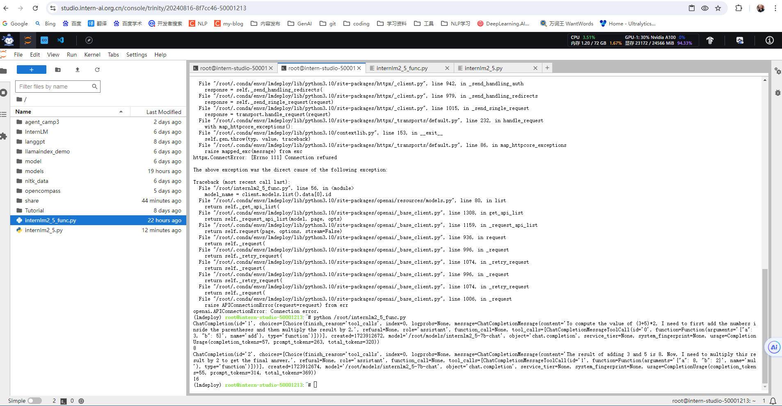Open the debugger bug icon
This screenshot has height=406, width=782.
(777, 93)
